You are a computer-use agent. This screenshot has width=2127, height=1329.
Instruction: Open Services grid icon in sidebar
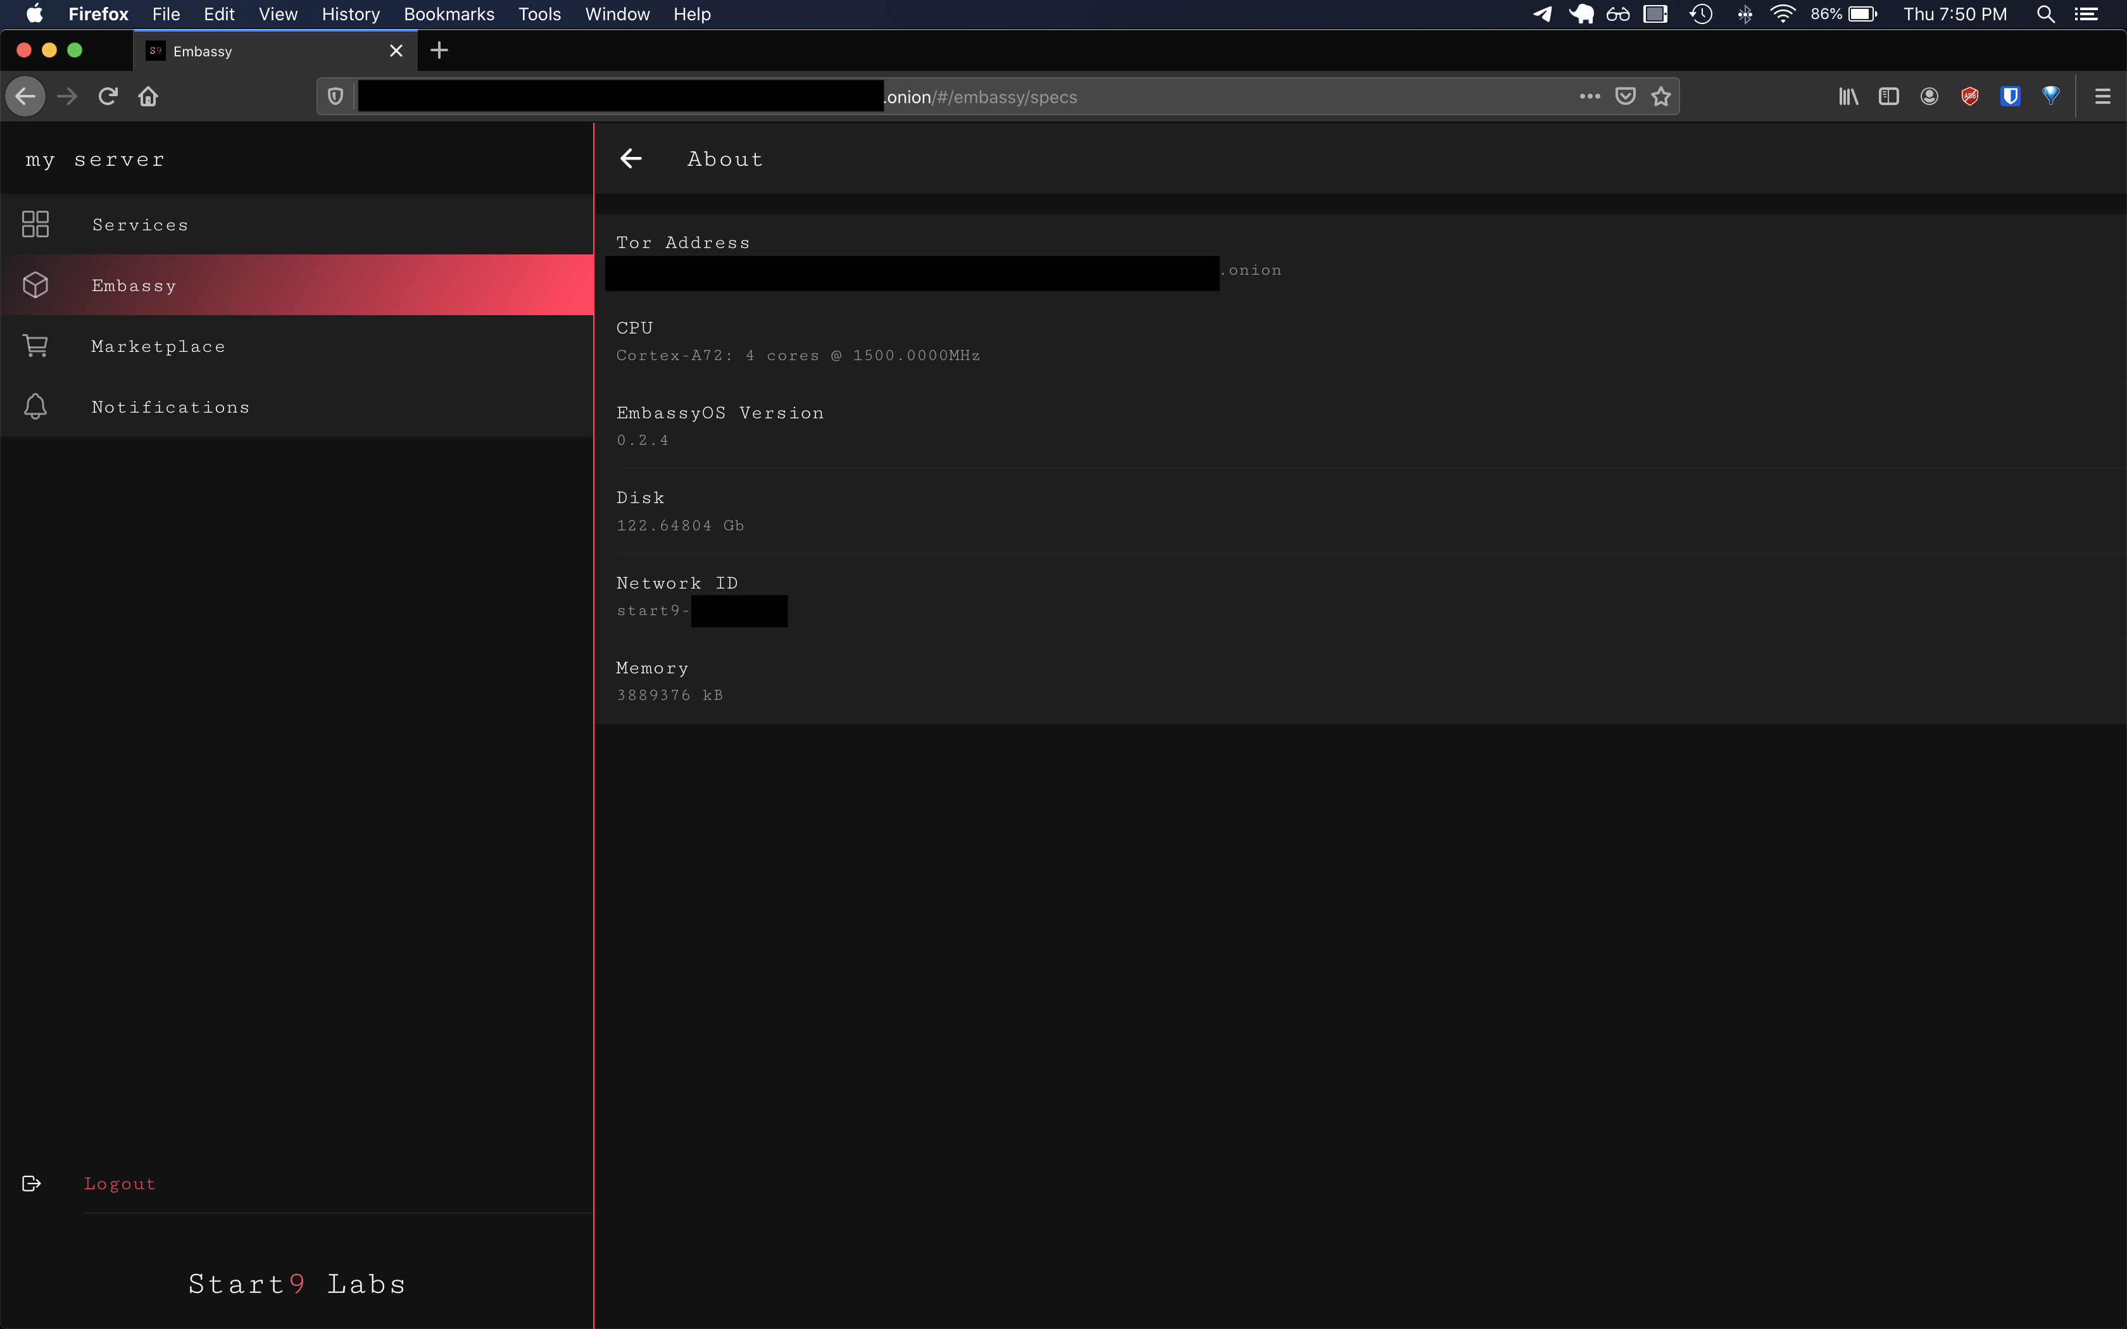(35, 224)
